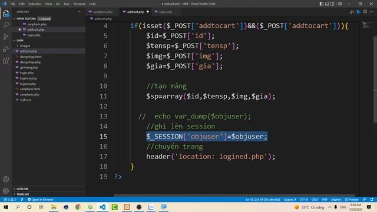The image size is (377, 212).
Task: Expand the images folder
Action: coord(25,46)
